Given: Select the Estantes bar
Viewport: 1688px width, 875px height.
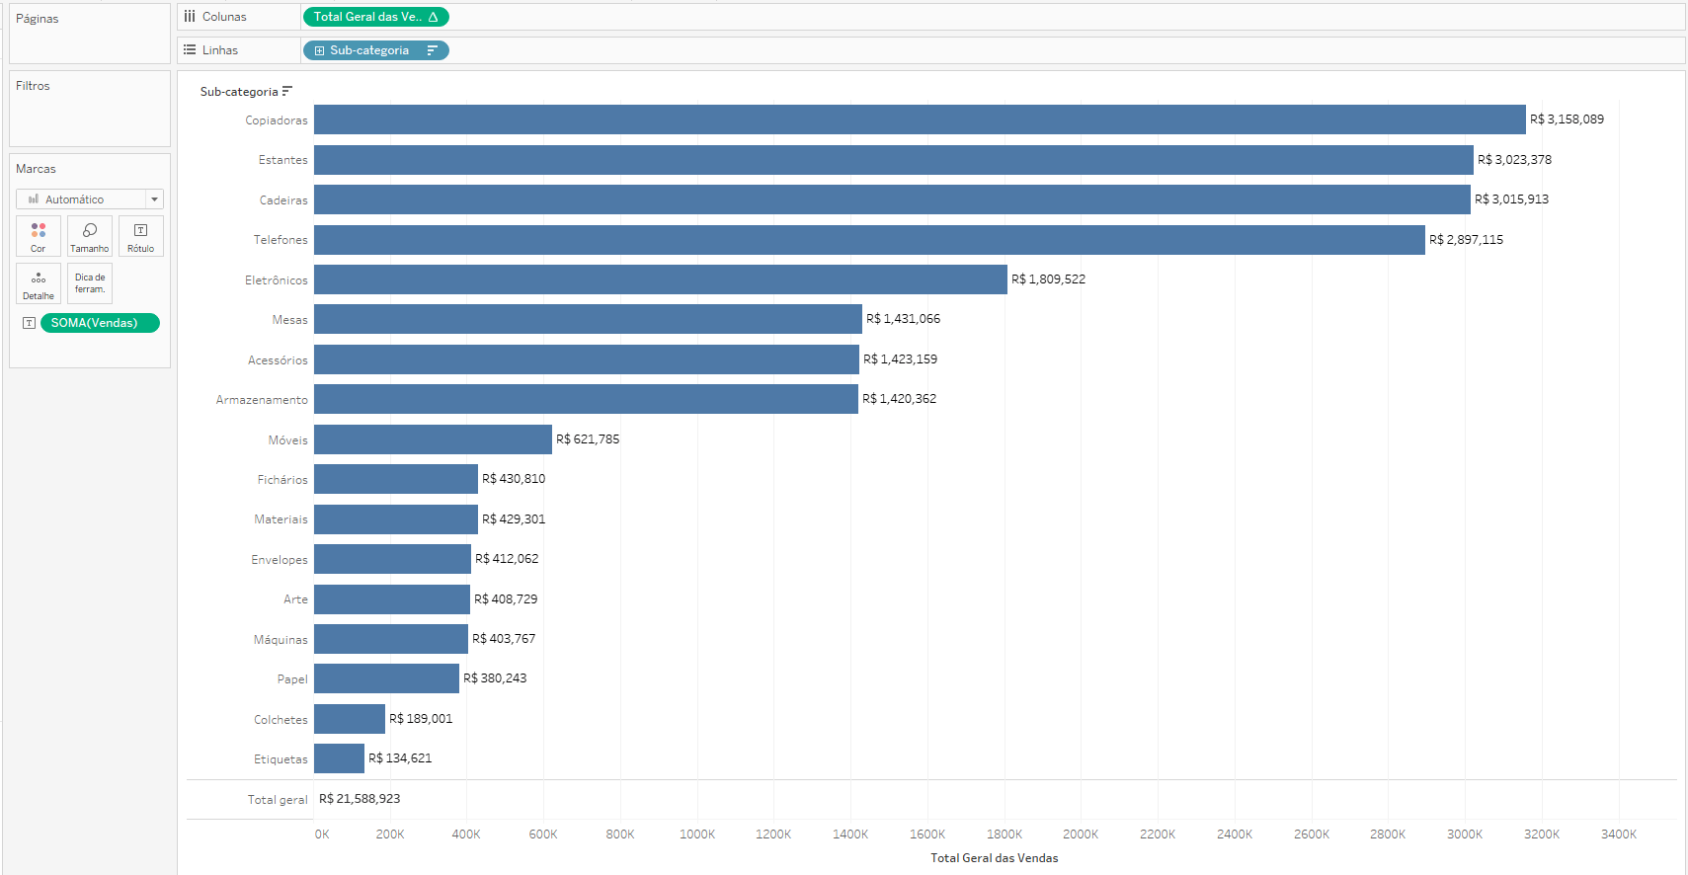Looking at the screenshot, I should click(x=894, y=160).
